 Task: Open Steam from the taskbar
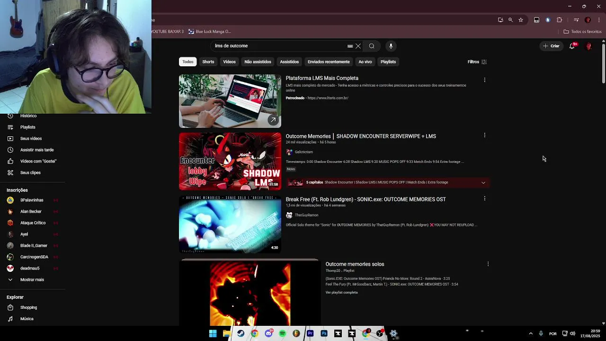(241, 333)
